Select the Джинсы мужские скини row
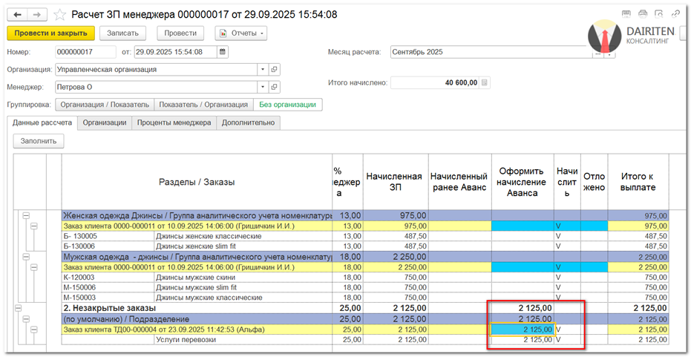The width and height of the screenshot is (691, 357). pyautogui.click(x=243, y=278)
